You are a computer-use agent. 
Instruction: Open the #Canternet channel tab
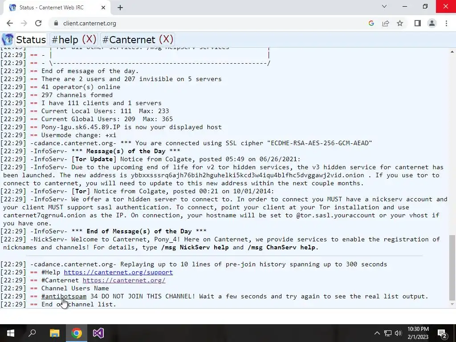[129, 40]
